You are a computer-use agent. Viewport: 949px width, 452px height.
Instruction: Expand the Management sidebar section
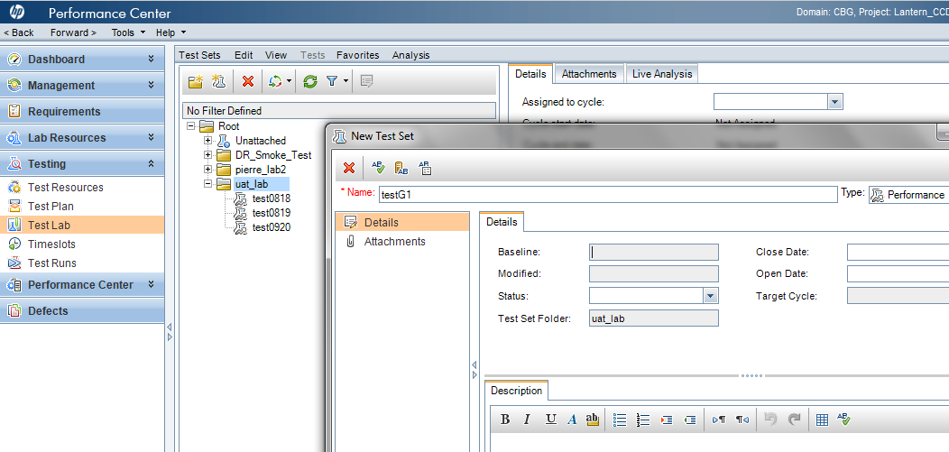point(151,86)
